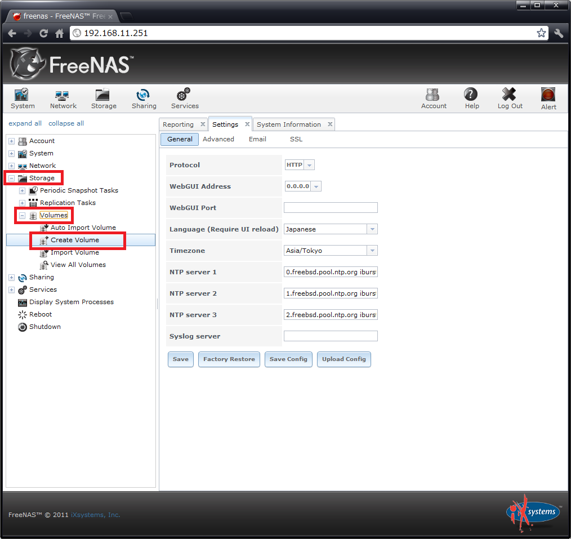Click the browser reload icon
This screenshot has width=571, height=539.
[x=43, y=33]
